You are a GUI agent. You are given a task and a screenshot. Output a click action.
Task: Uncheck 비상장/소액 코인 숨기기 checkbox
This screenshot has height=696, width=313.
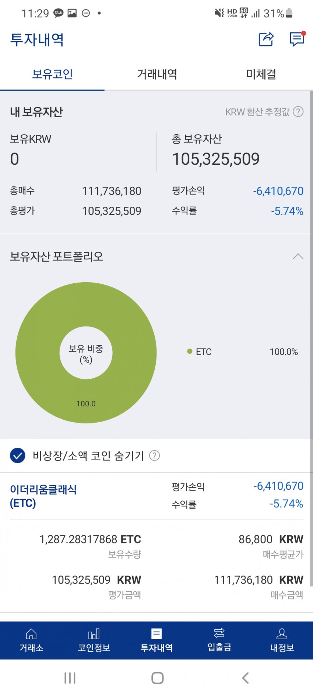point(18,456)
